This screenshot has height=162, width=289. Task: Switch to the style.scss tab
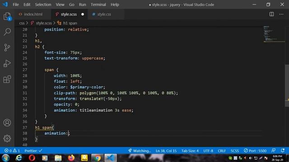point(70,14)
